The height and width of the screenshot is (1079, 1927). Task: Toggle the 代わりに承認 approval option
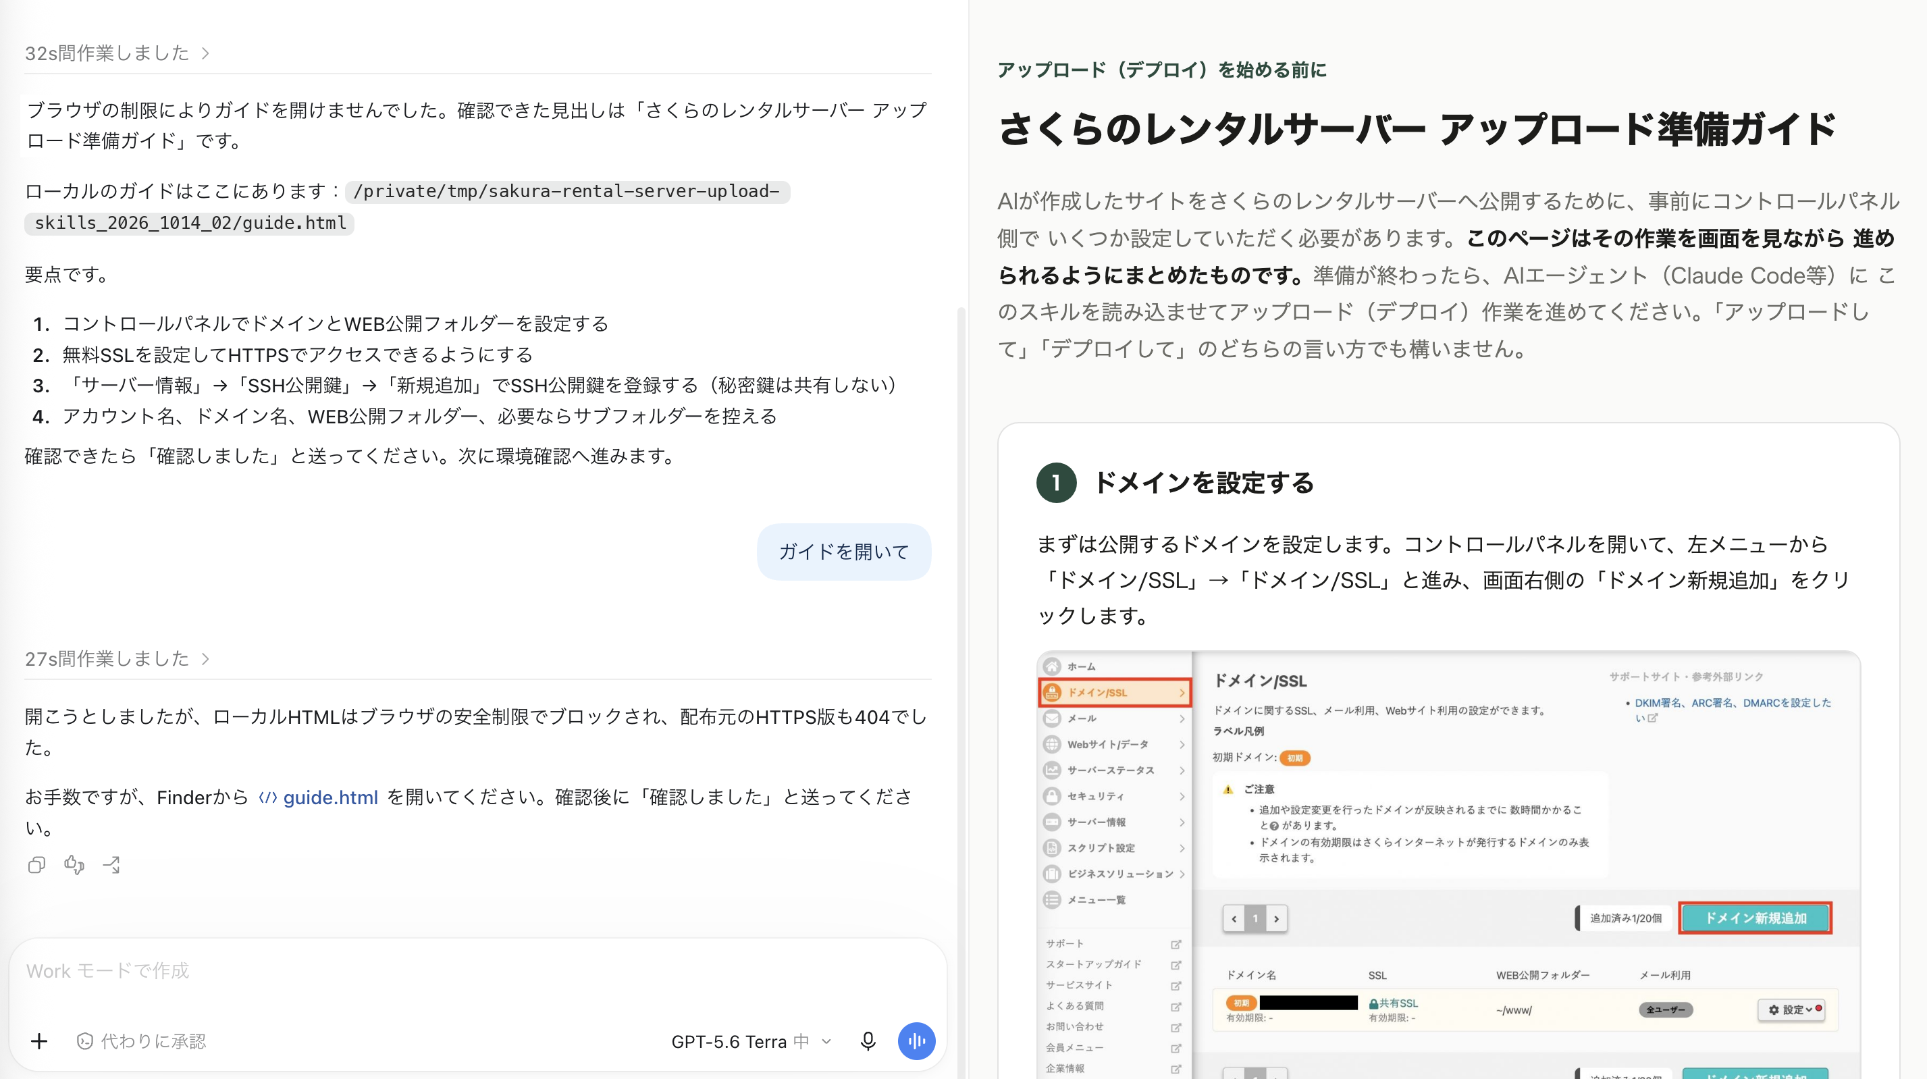140,1041
